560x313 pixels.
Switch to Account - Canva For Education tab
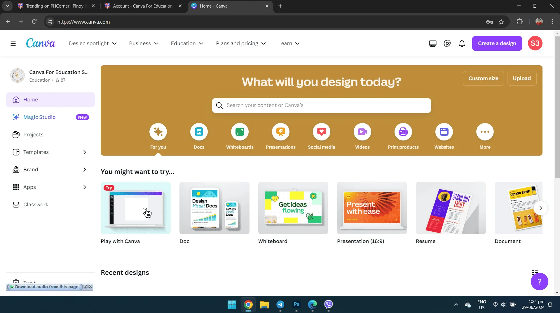tap(143, 6)
